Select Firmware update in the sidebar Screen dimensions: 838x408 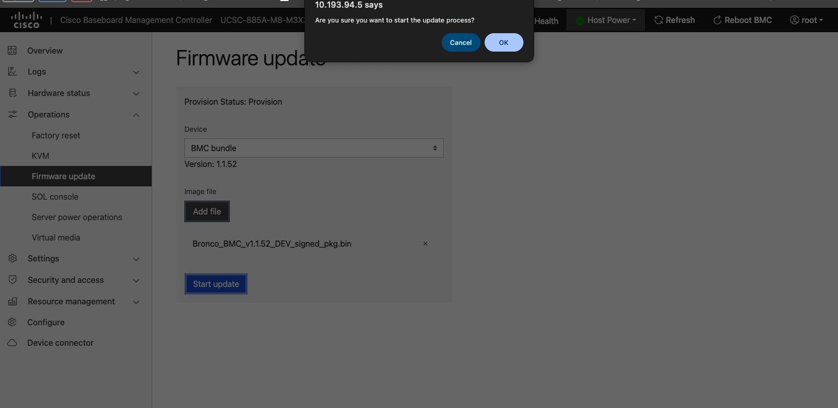tap(76, 176)
